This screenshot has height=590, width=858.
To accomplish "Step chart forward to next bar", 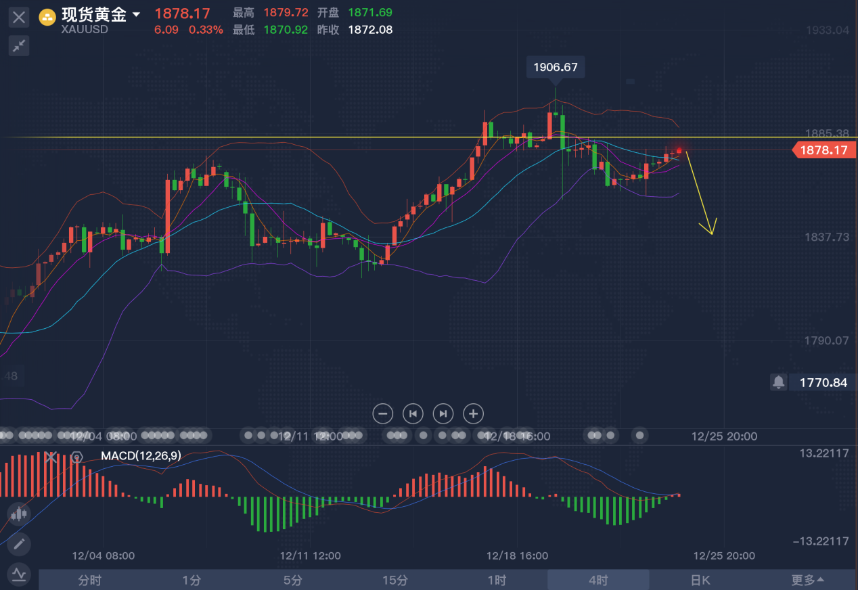I will coord(443,413).
